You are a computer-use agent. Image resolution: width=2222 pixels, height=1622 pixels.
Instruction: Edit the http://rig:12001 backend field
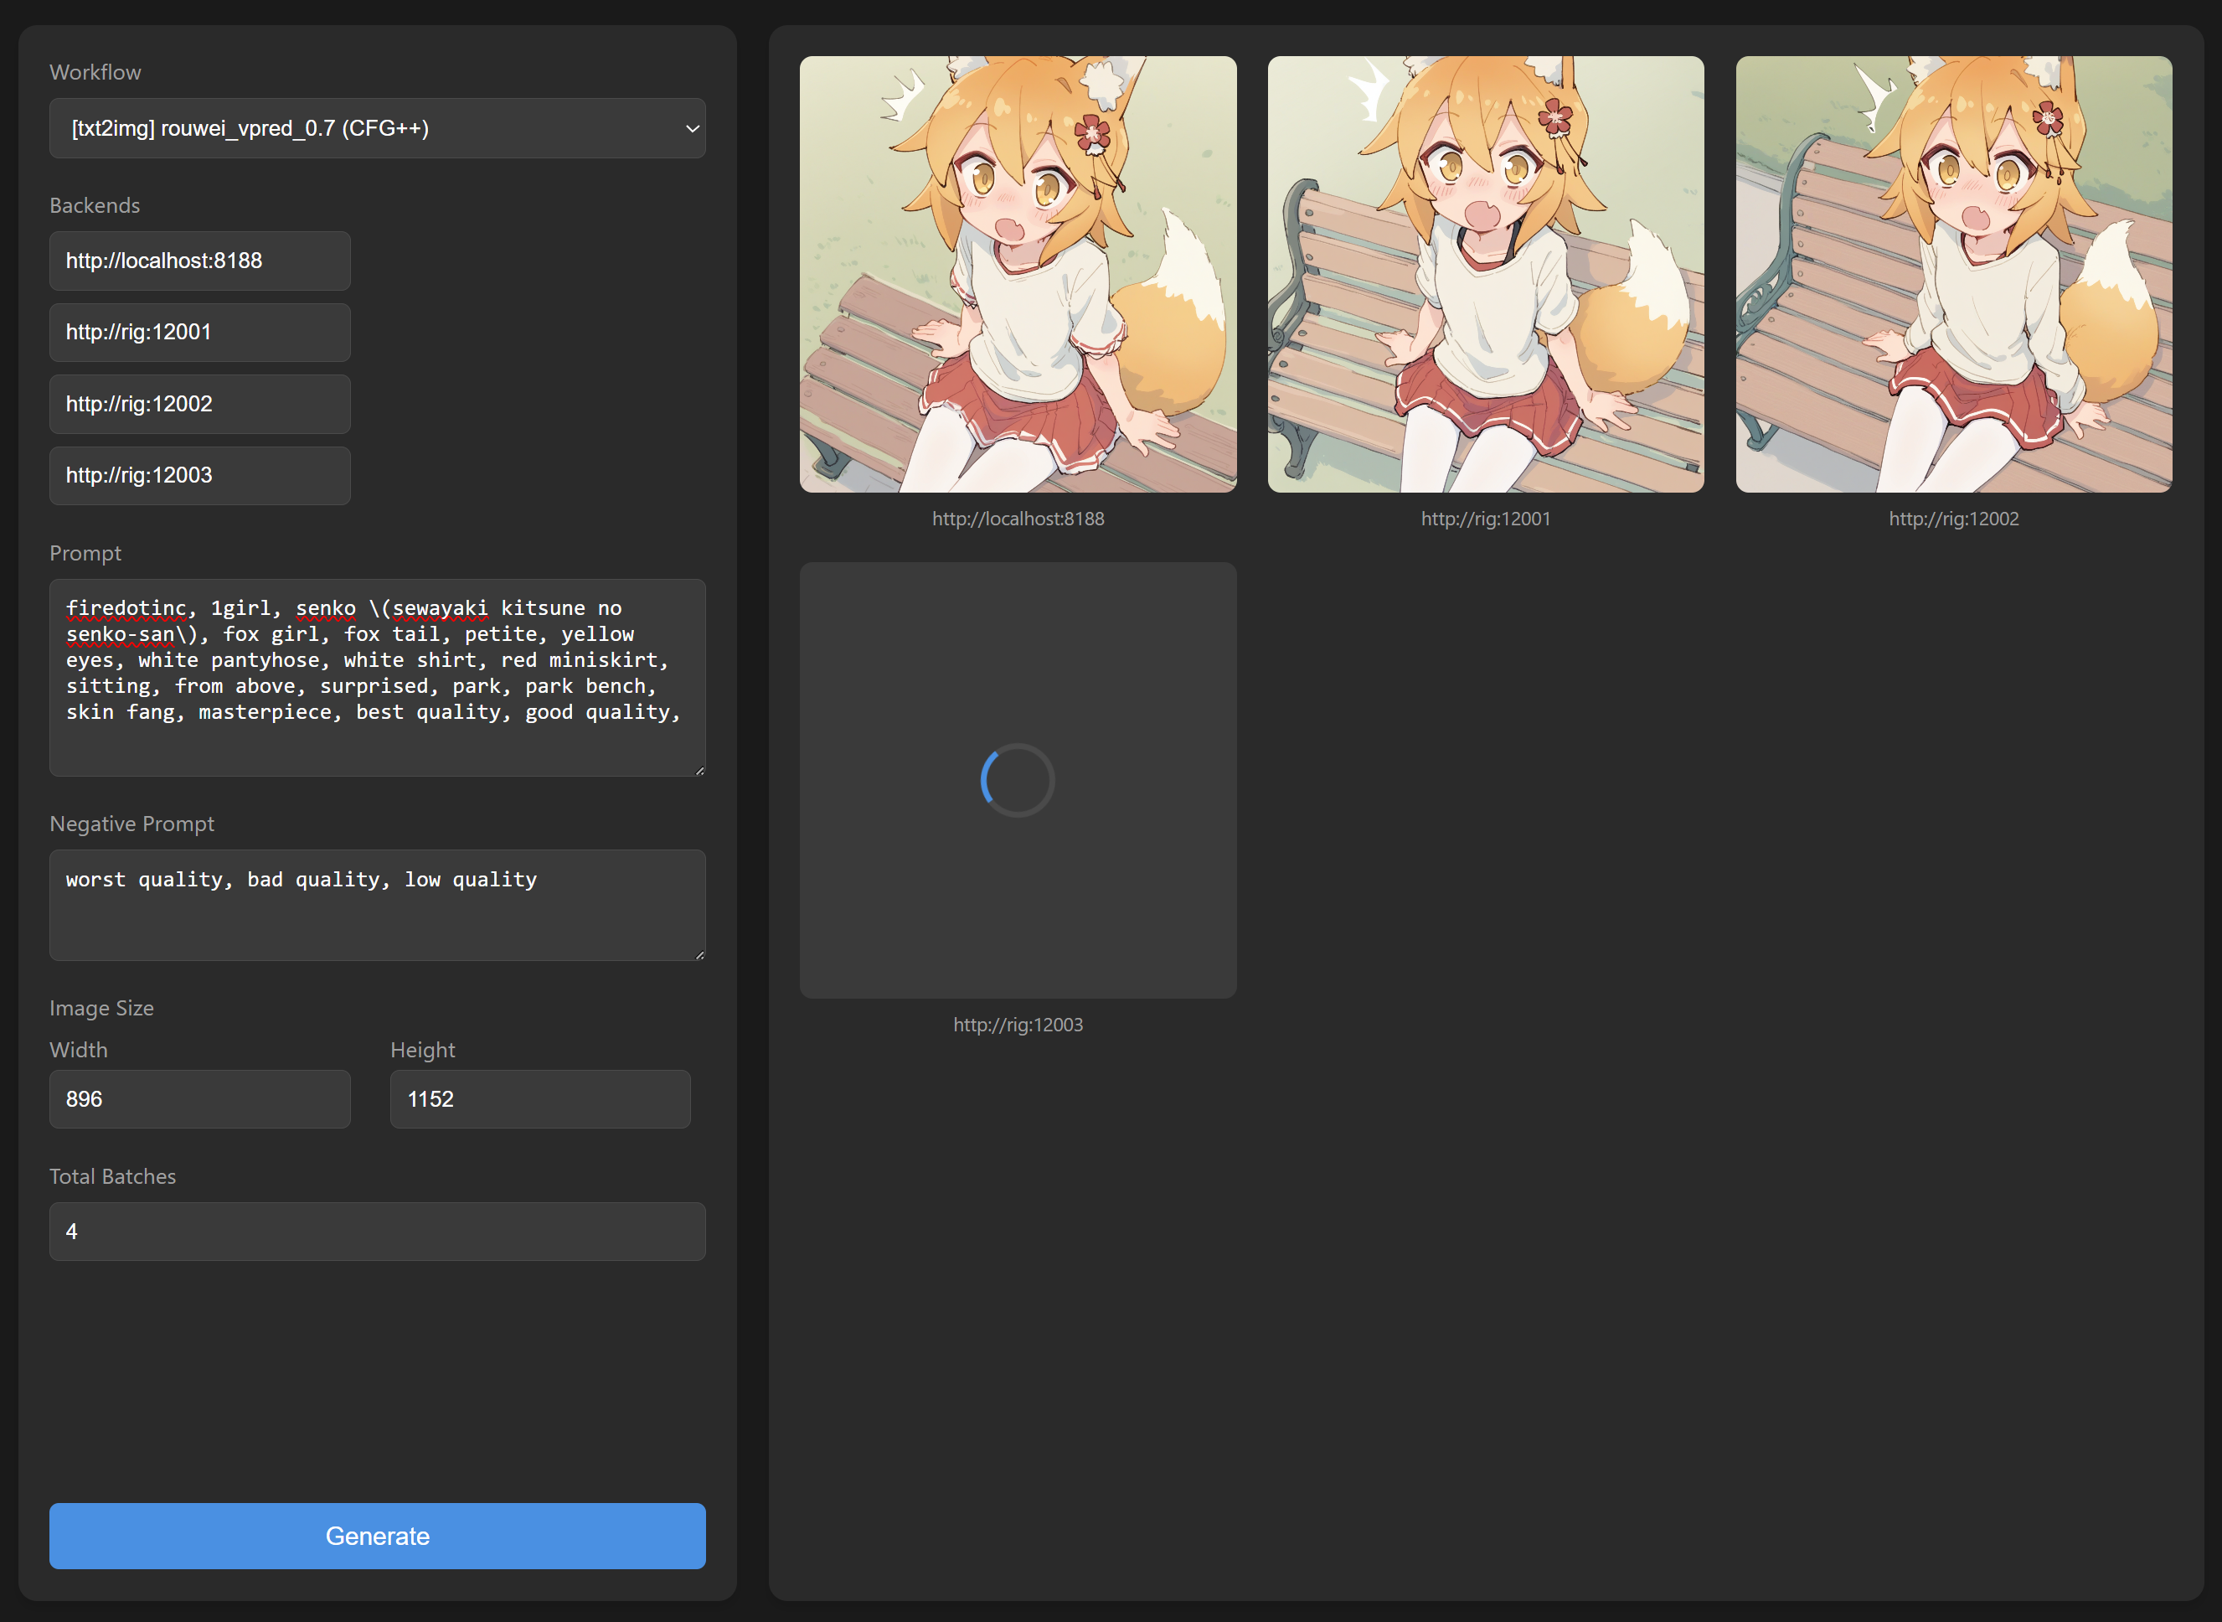click(x=199, y=333)
